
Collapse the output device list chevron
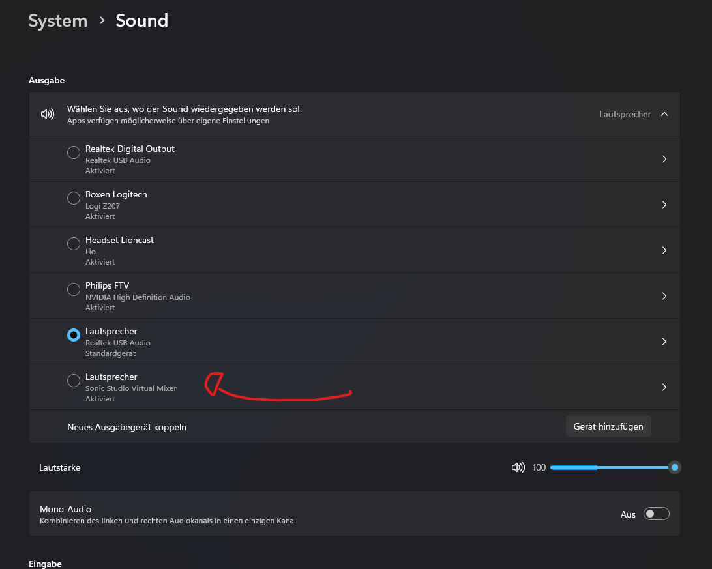coord(664,114)
